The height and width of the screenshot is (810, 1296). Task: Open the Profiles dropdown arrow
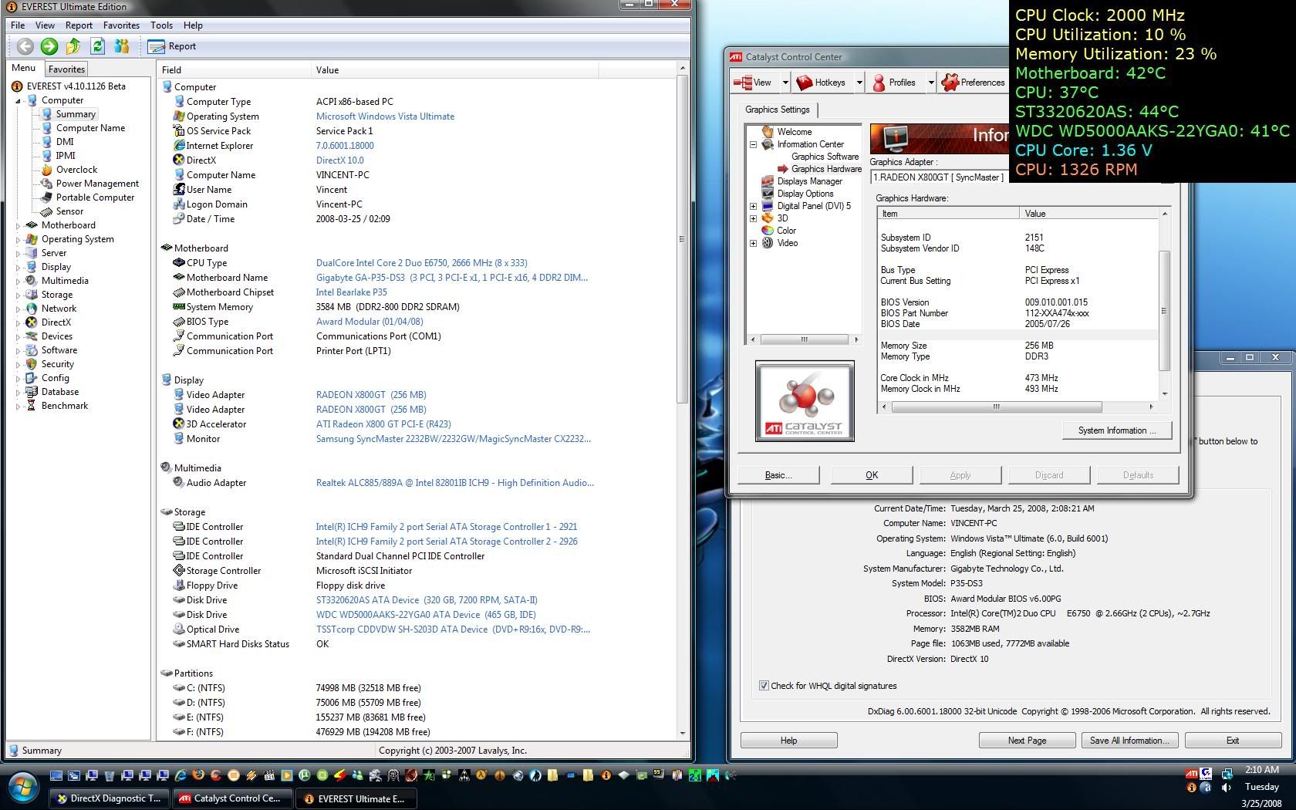point(930,83)
